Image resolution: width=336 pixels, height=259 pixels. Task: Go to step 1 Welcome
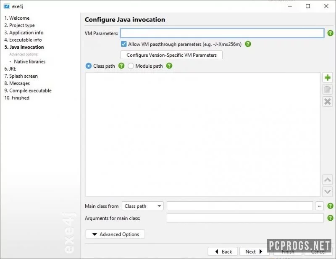pos(17,18)
